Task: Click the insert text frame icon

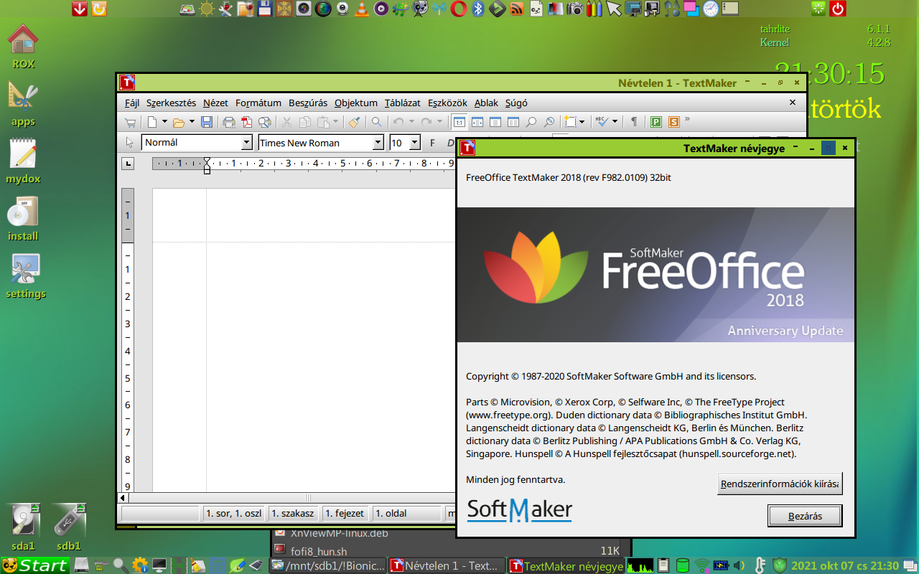Action: (570, 122)
